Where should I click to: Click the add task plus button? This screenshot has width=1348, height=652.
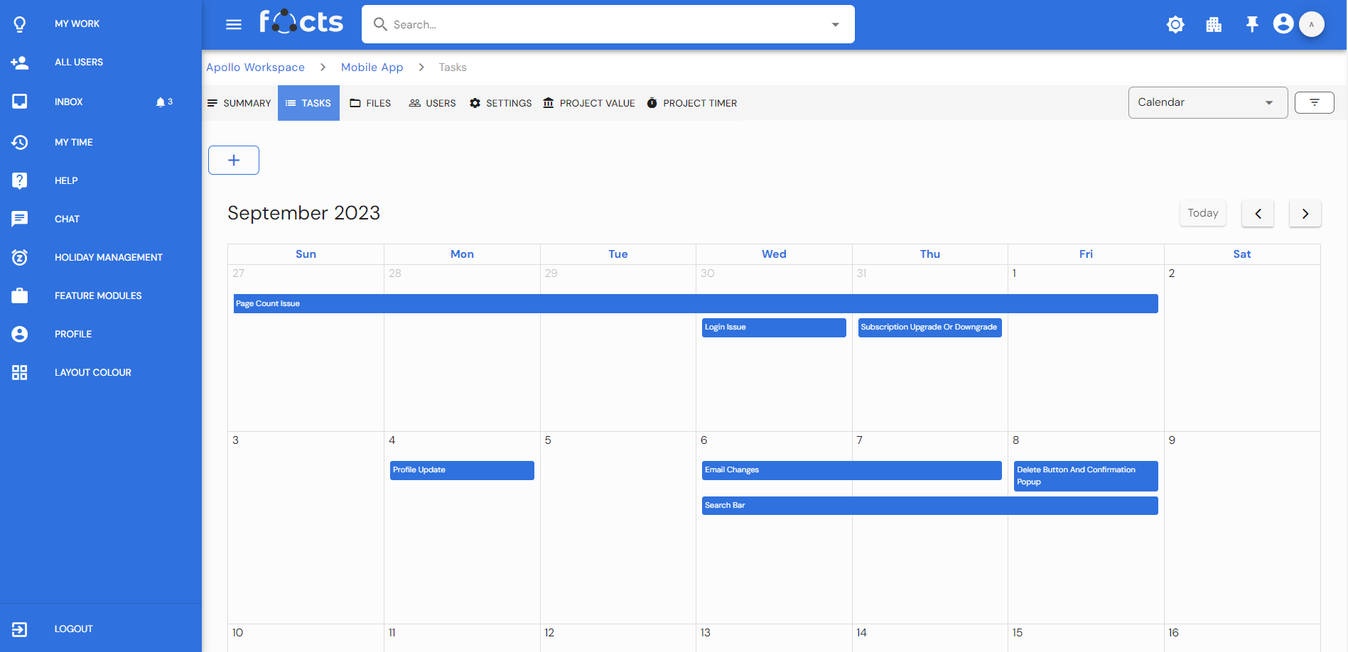pyautogui.click(x=234, y=161)
